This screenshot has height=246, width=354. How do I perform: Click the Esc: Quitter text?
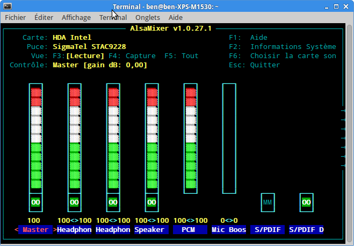tap(255, 65)
